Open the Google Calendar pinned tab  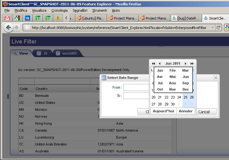(x=27, y=18)
